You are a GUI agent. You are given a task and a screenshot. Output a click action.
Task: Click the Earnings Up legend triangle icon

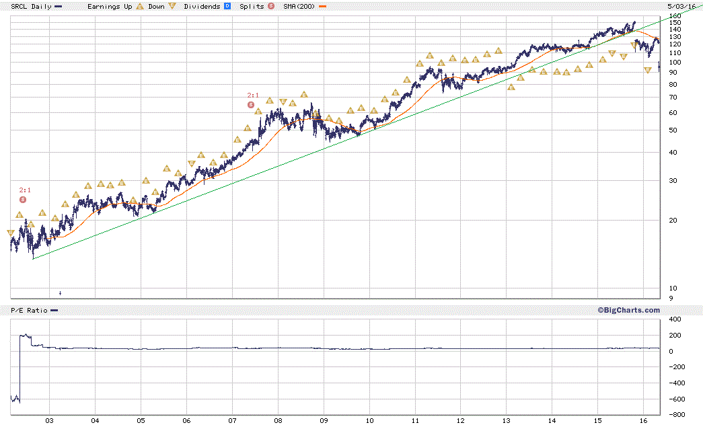(x=140, y=6)
